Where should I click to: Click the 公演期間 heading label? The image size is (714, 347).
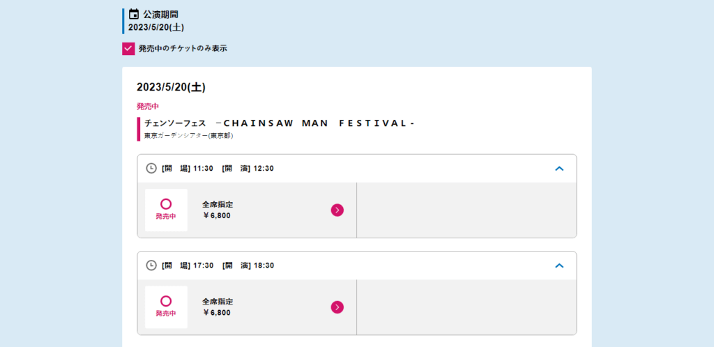(x=158, y=14)
